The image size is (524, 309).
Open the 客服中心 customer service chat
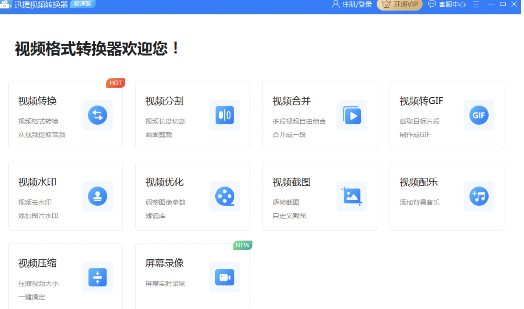pyautogui.click(x=447, y=5)
